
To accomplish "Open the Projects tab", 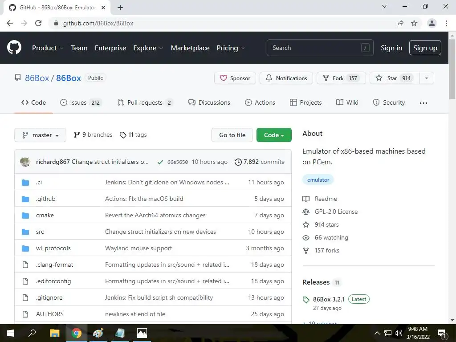I will click(x=305, y=103).
